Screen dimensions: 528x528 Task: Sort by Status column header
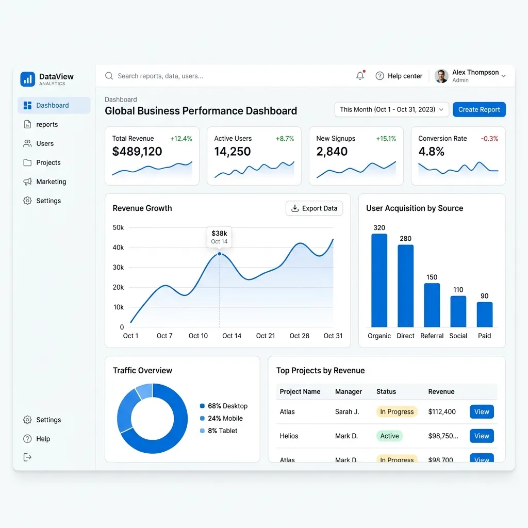tap(386, 392)
